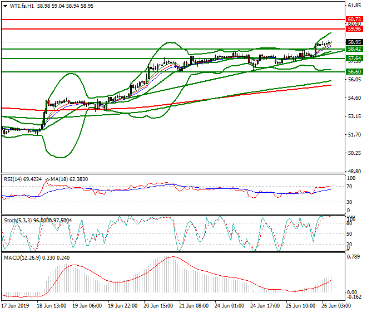This screenshot has width=367, height=312.
Task: Select the green 57.64 level label
Action: (354, 58)
